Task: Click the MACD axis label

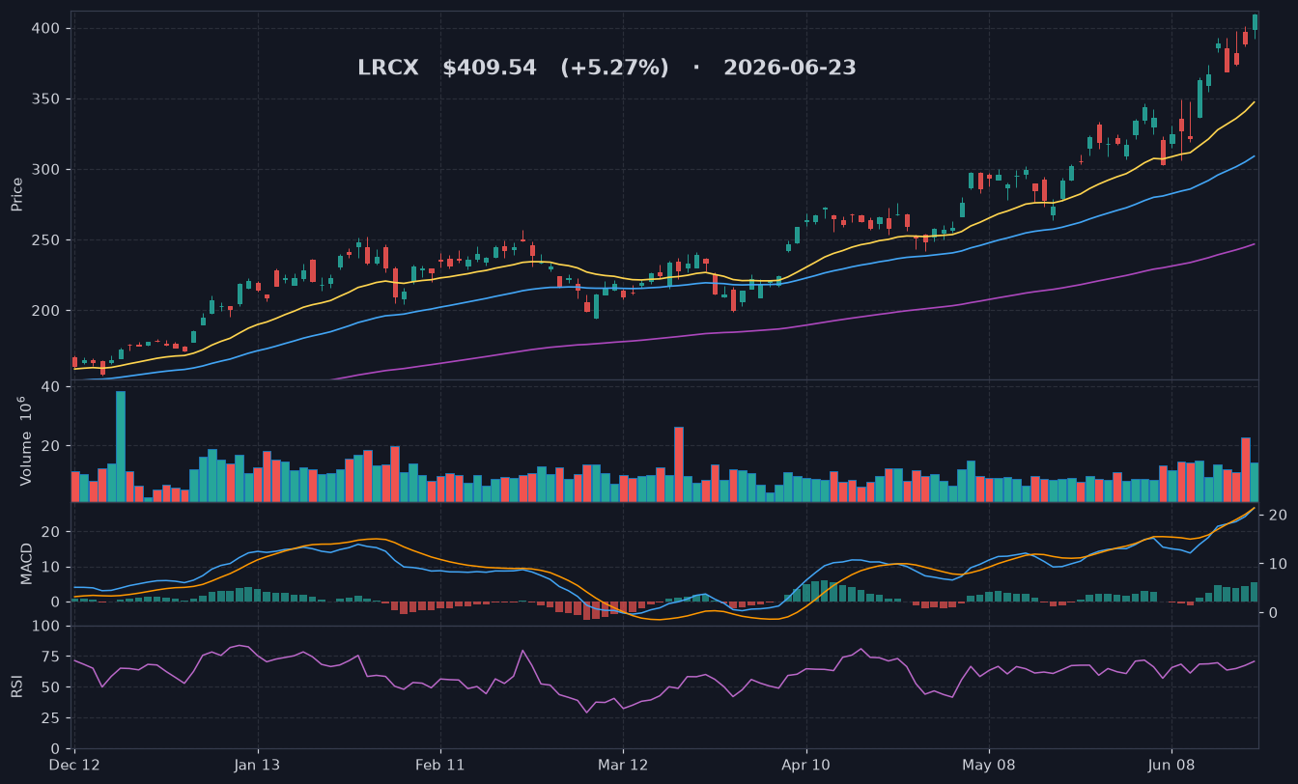Action: [x=26, y=563]
